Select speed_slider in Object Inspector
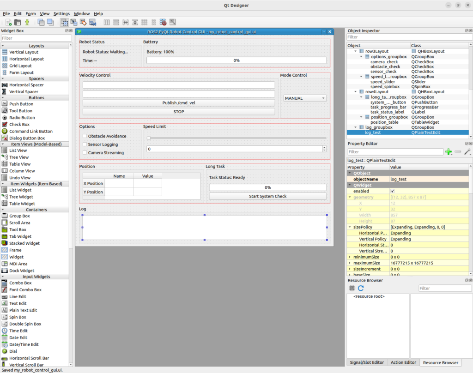Image resolution: width=473 pixels, height=373 pixels. [x=382, y=82]
